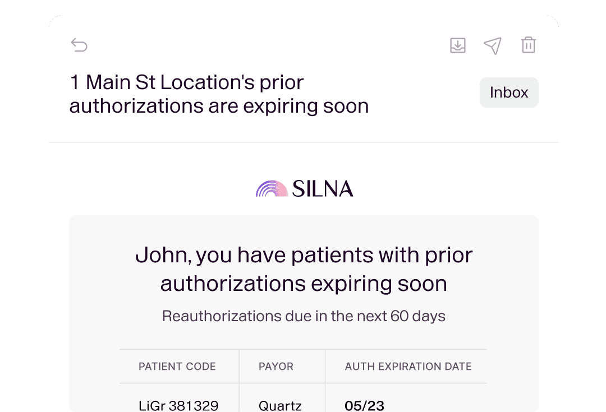Click the Quartz payor cell

pyautogui.click(x=280, y=405)
